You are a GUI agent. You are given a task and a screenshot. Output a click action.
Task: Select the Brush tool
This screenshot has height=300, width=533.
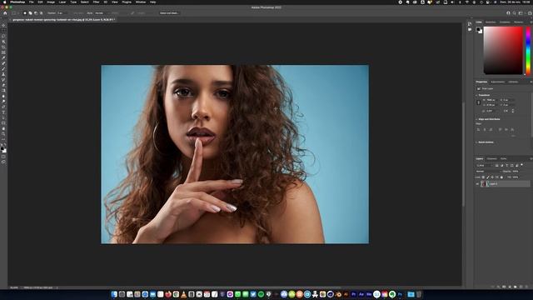click(3, 68)
